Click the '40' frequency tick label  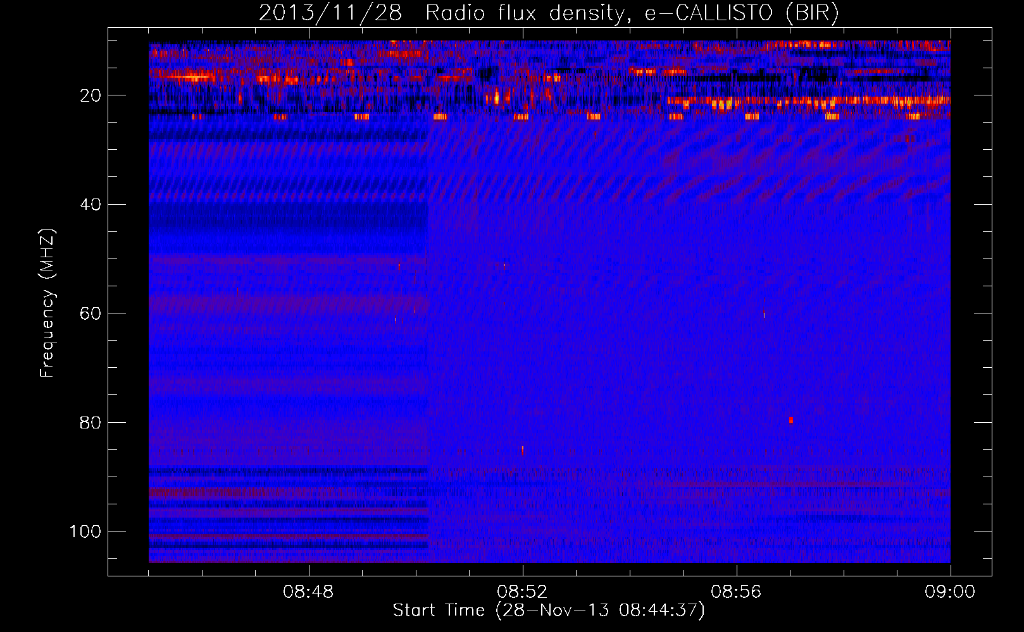click(91, 205)
